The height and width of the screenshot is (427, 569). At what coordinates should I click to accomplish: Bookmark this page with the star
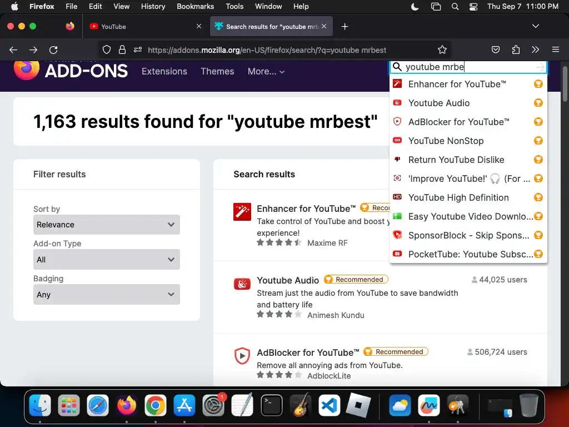click(x=442, y=49)
